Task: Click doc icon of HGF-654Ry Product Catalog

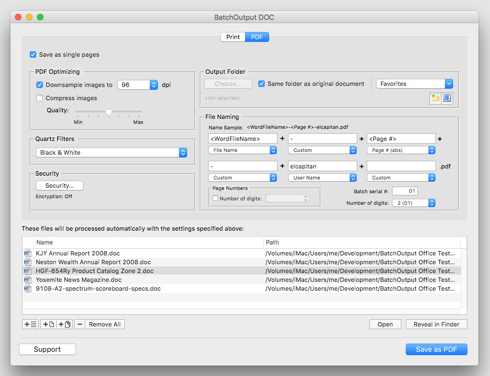Action: [x=28, y=271]
